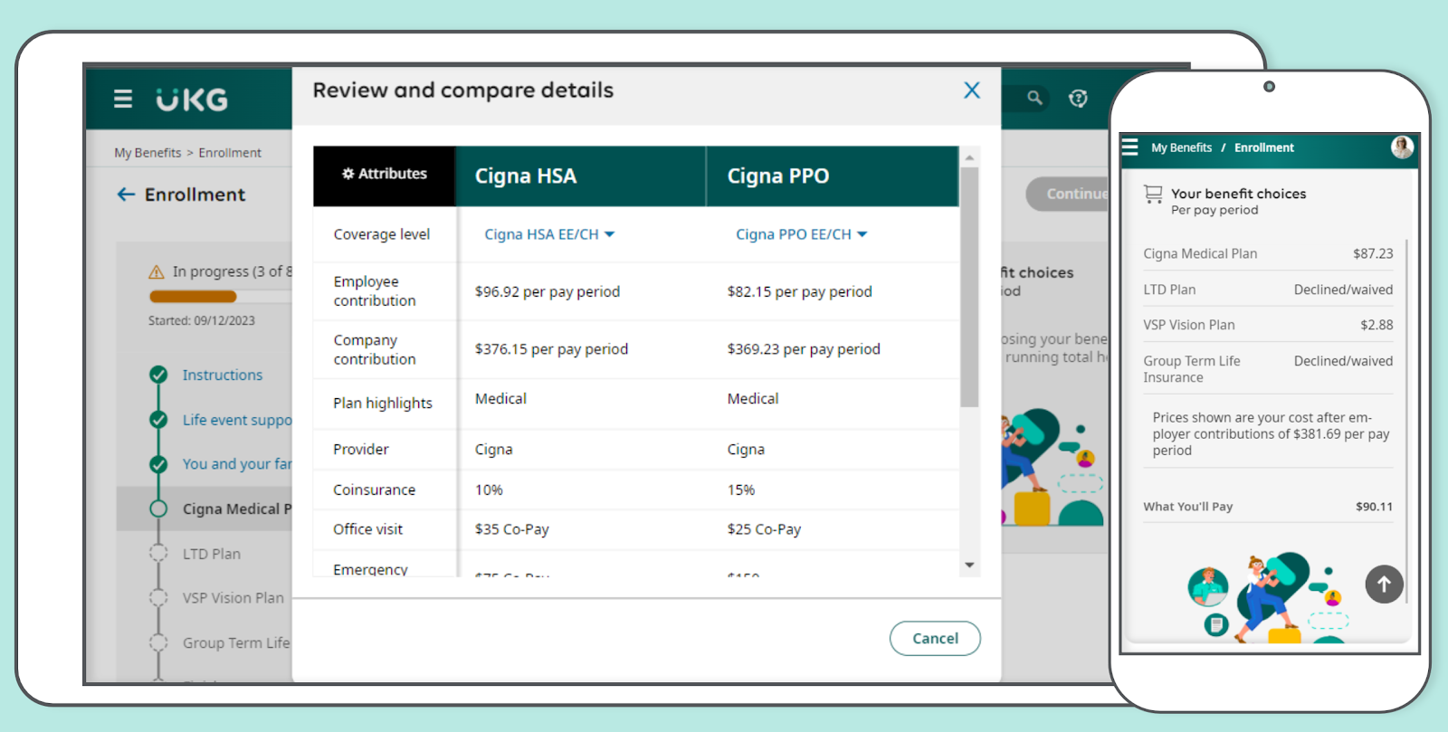
Task: Click the Group Term Life step circle
Action: [158, 642]
